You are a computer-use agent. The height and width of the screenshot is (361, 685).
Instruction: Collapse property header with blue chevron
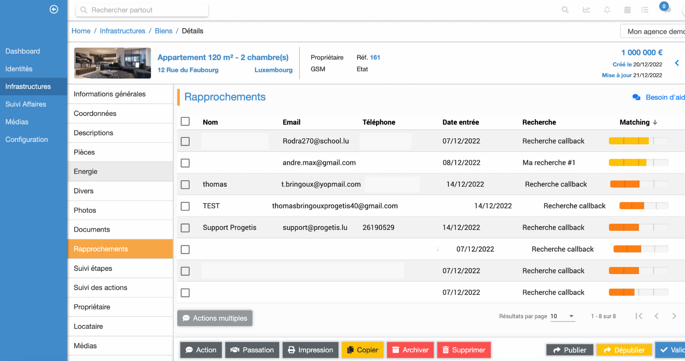coord(677,63)
